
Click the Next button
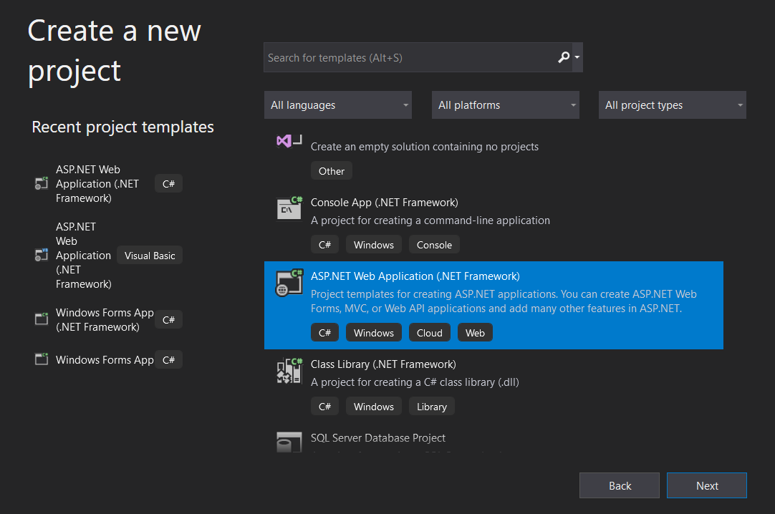coord(707,485)
